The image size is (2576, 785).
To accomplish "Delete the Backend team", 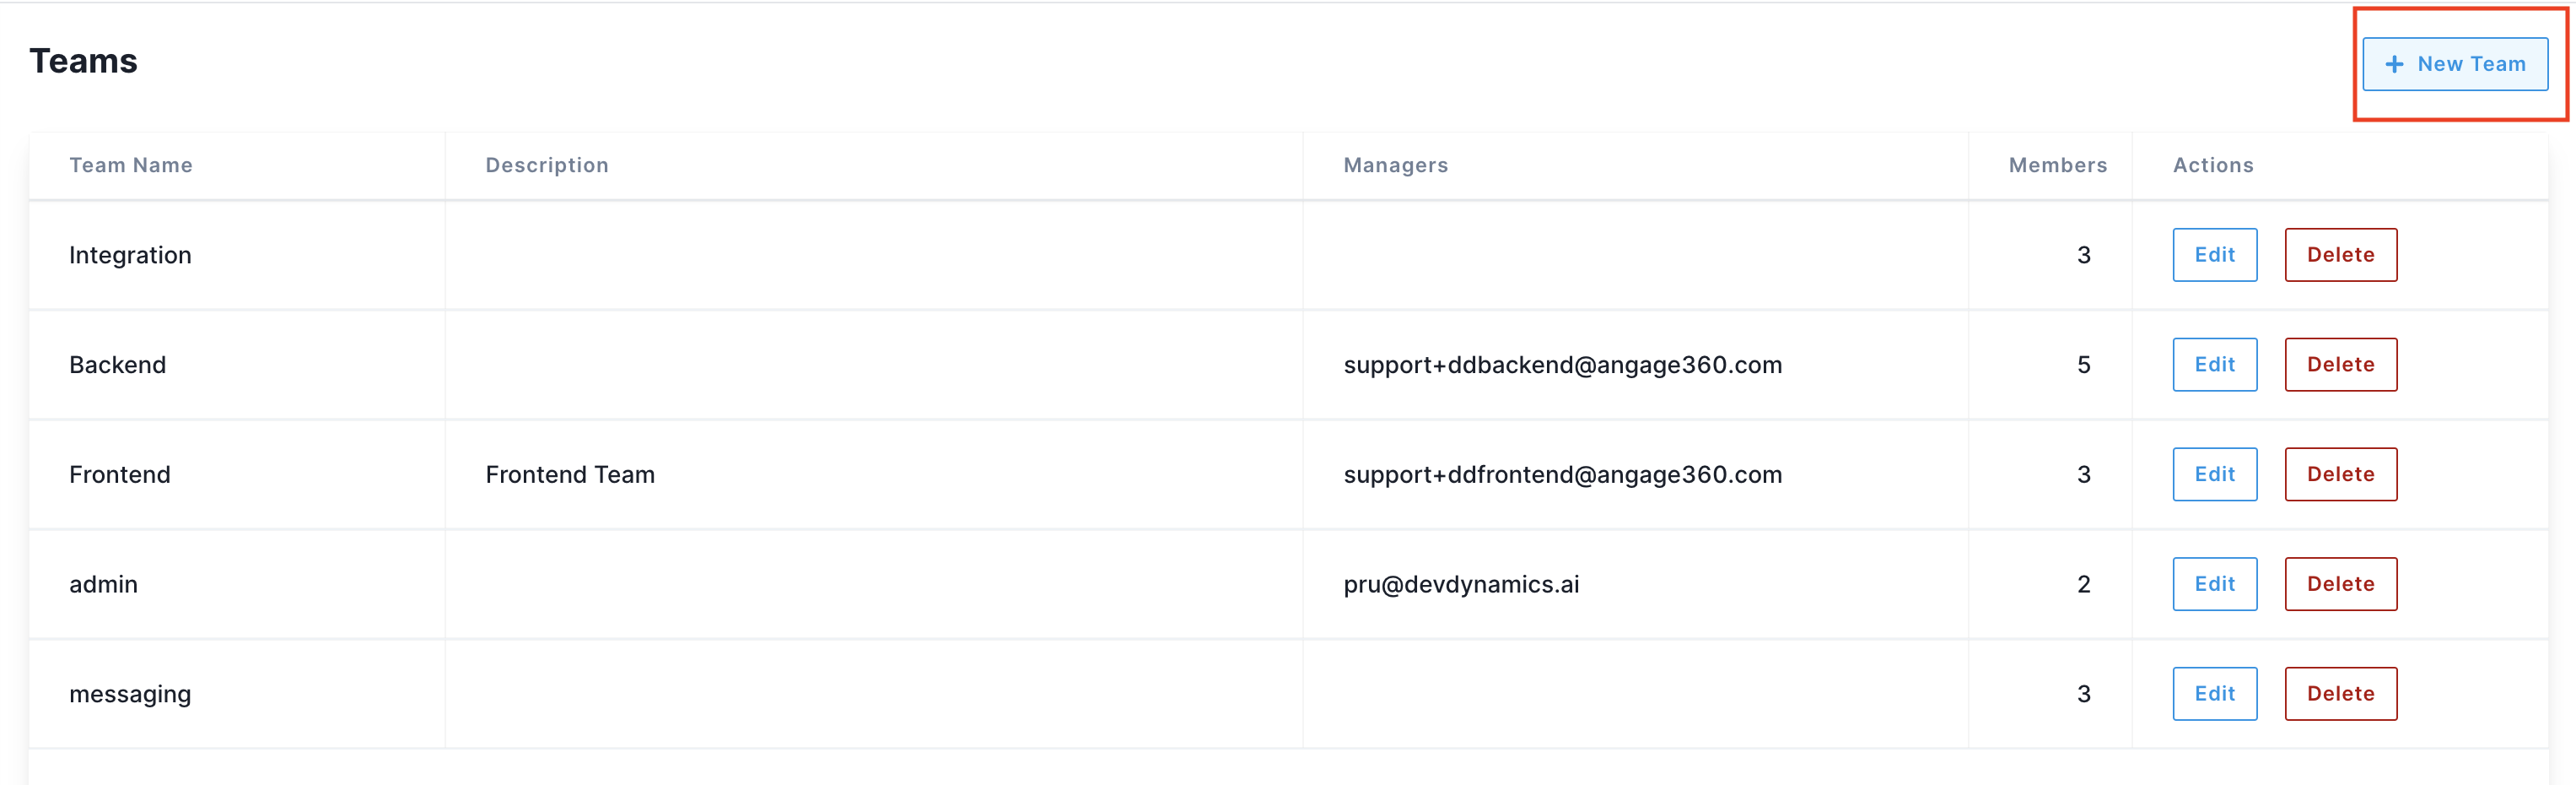I will coord(2340,365).
